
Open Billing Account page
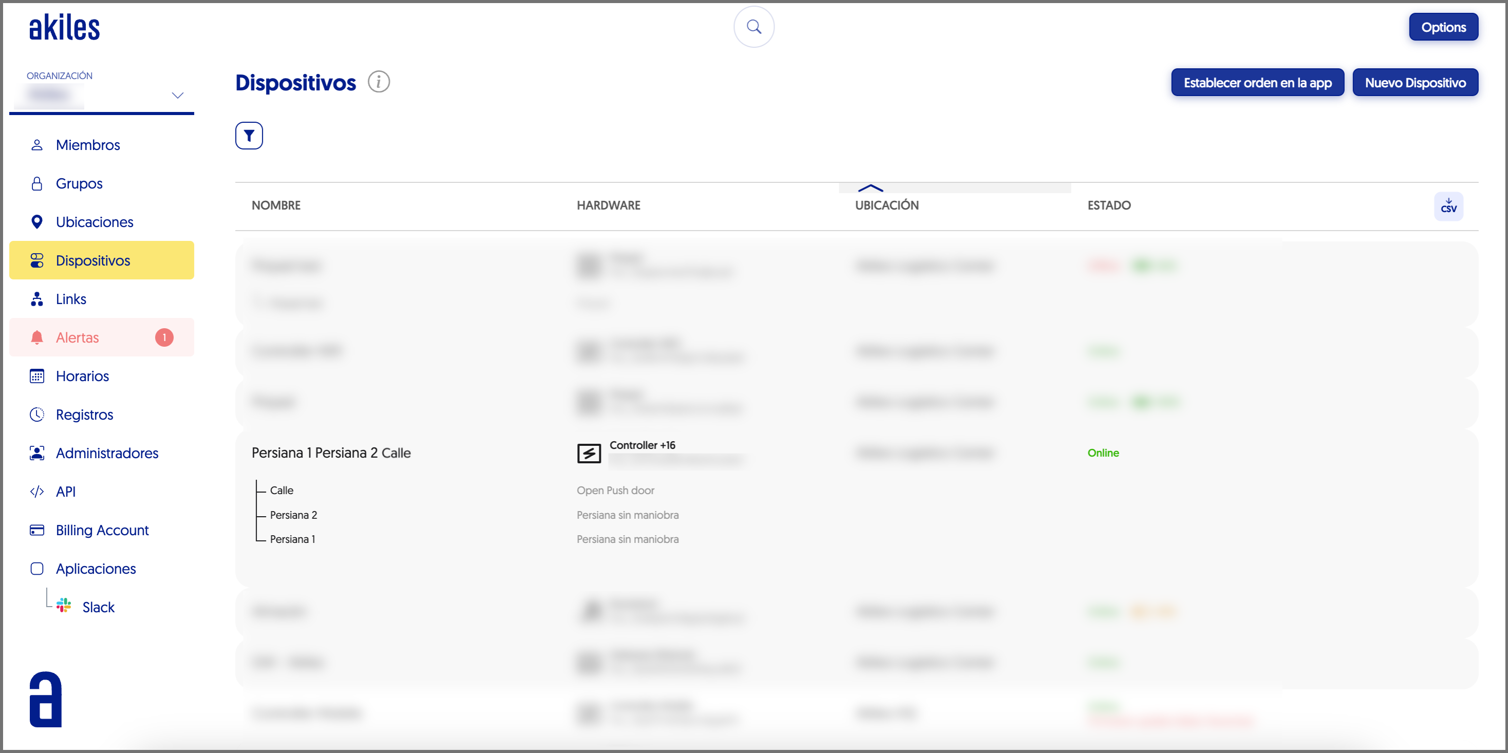tap(102, 530)
